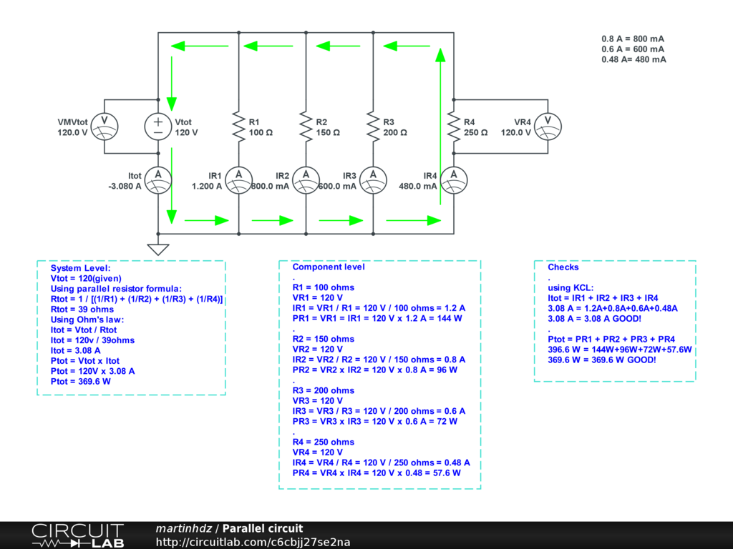This screenshot has width=733, height=549.
Task: Select the System Level text box
Action: tap(131, 327)
